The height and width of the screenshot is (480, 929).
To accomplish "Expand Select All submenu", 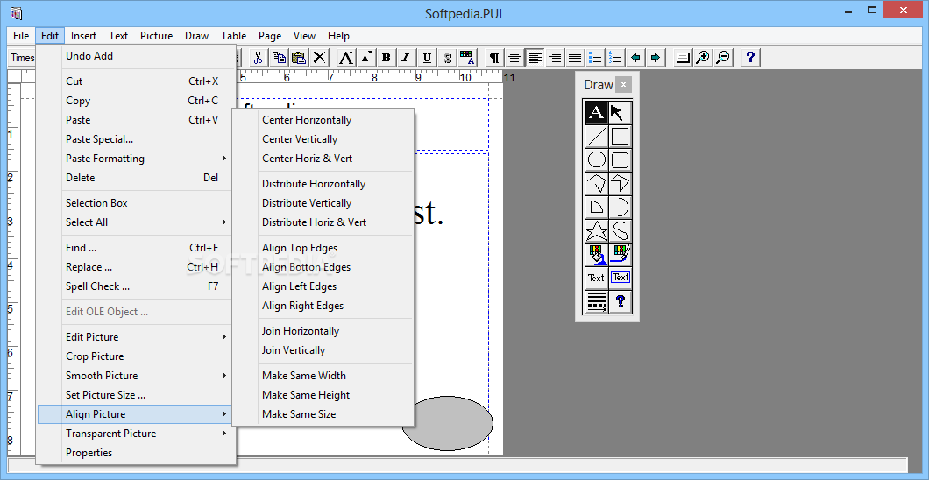I will pos(136,222).
